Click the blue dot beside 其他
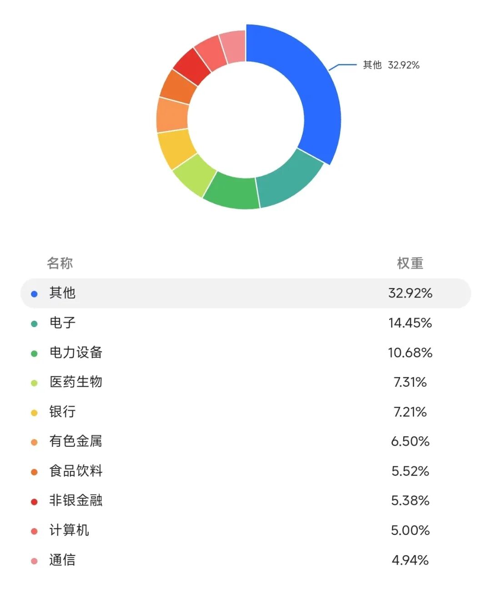The image size is (491, 591). [x=34, y=294]
